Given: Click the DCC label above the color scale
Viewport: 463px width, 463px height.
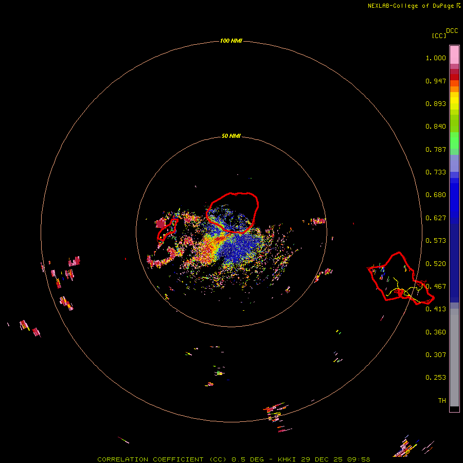Looking at the screenshot, I should (x=452, y=31).
